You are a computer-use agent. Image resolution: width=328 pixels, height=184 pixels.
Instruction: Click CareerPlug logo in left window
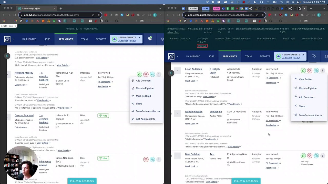(x=7, y=39)
